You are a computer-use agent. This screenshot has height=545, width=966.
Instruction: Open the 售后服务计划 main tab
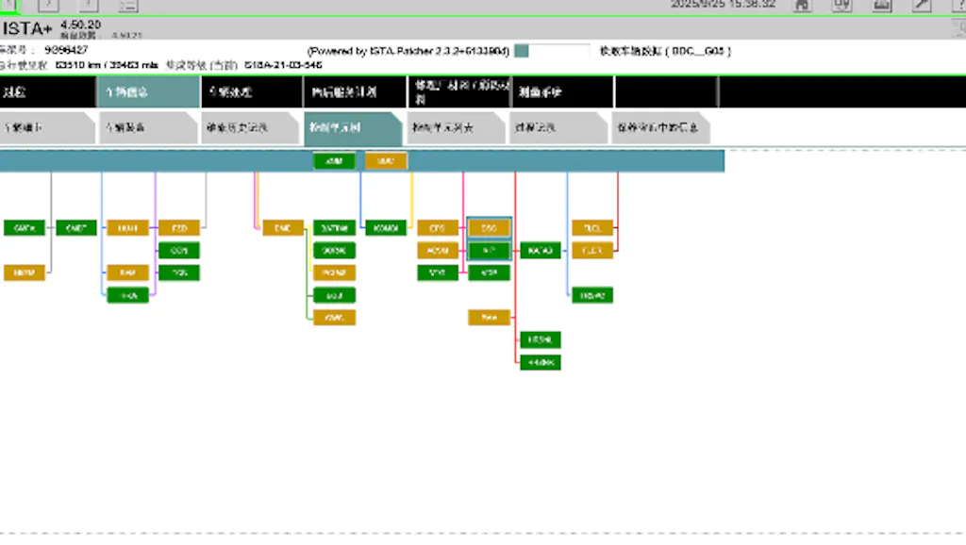coord(355,92)
